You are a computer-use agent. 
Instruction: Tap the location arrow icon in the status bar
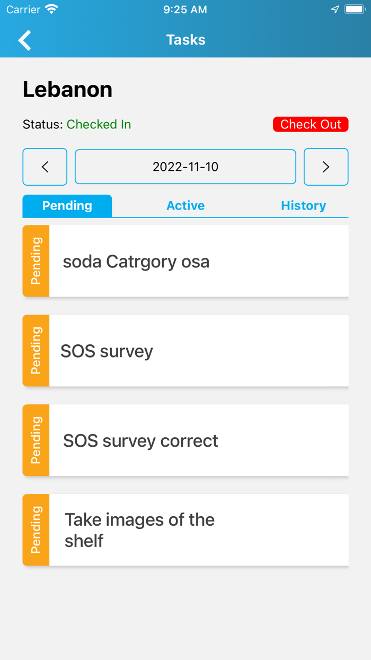click(x=334, y=8)
